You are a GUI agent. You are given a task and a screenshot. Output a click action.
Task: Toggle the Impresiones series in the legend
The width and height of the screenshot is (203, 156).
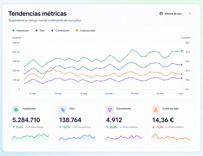click(21, 31)
